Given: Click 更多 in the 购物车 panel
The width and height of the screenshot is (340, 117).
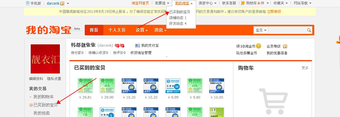Looking at the screenshot, I should coord(305,68).
